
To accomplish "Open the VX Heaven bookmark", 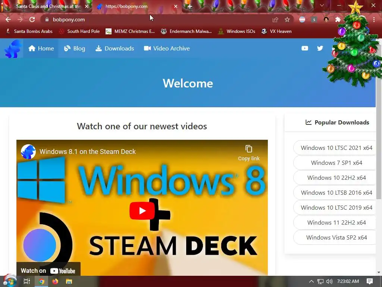I will 276,31.
